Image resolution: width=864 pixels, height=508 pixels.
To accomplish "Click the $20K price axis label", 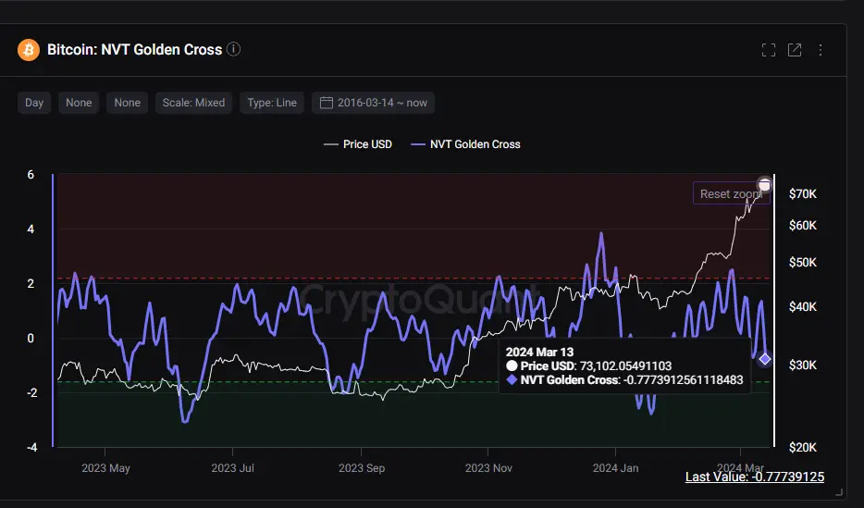I will [803, 448].
